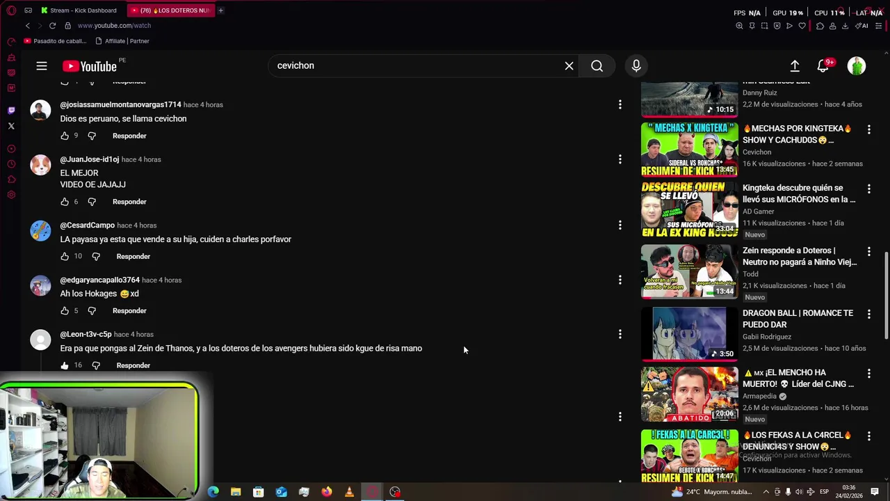Open YouTube notifications bell
Screen dimensions: 890x501
(x=823, y=66)
